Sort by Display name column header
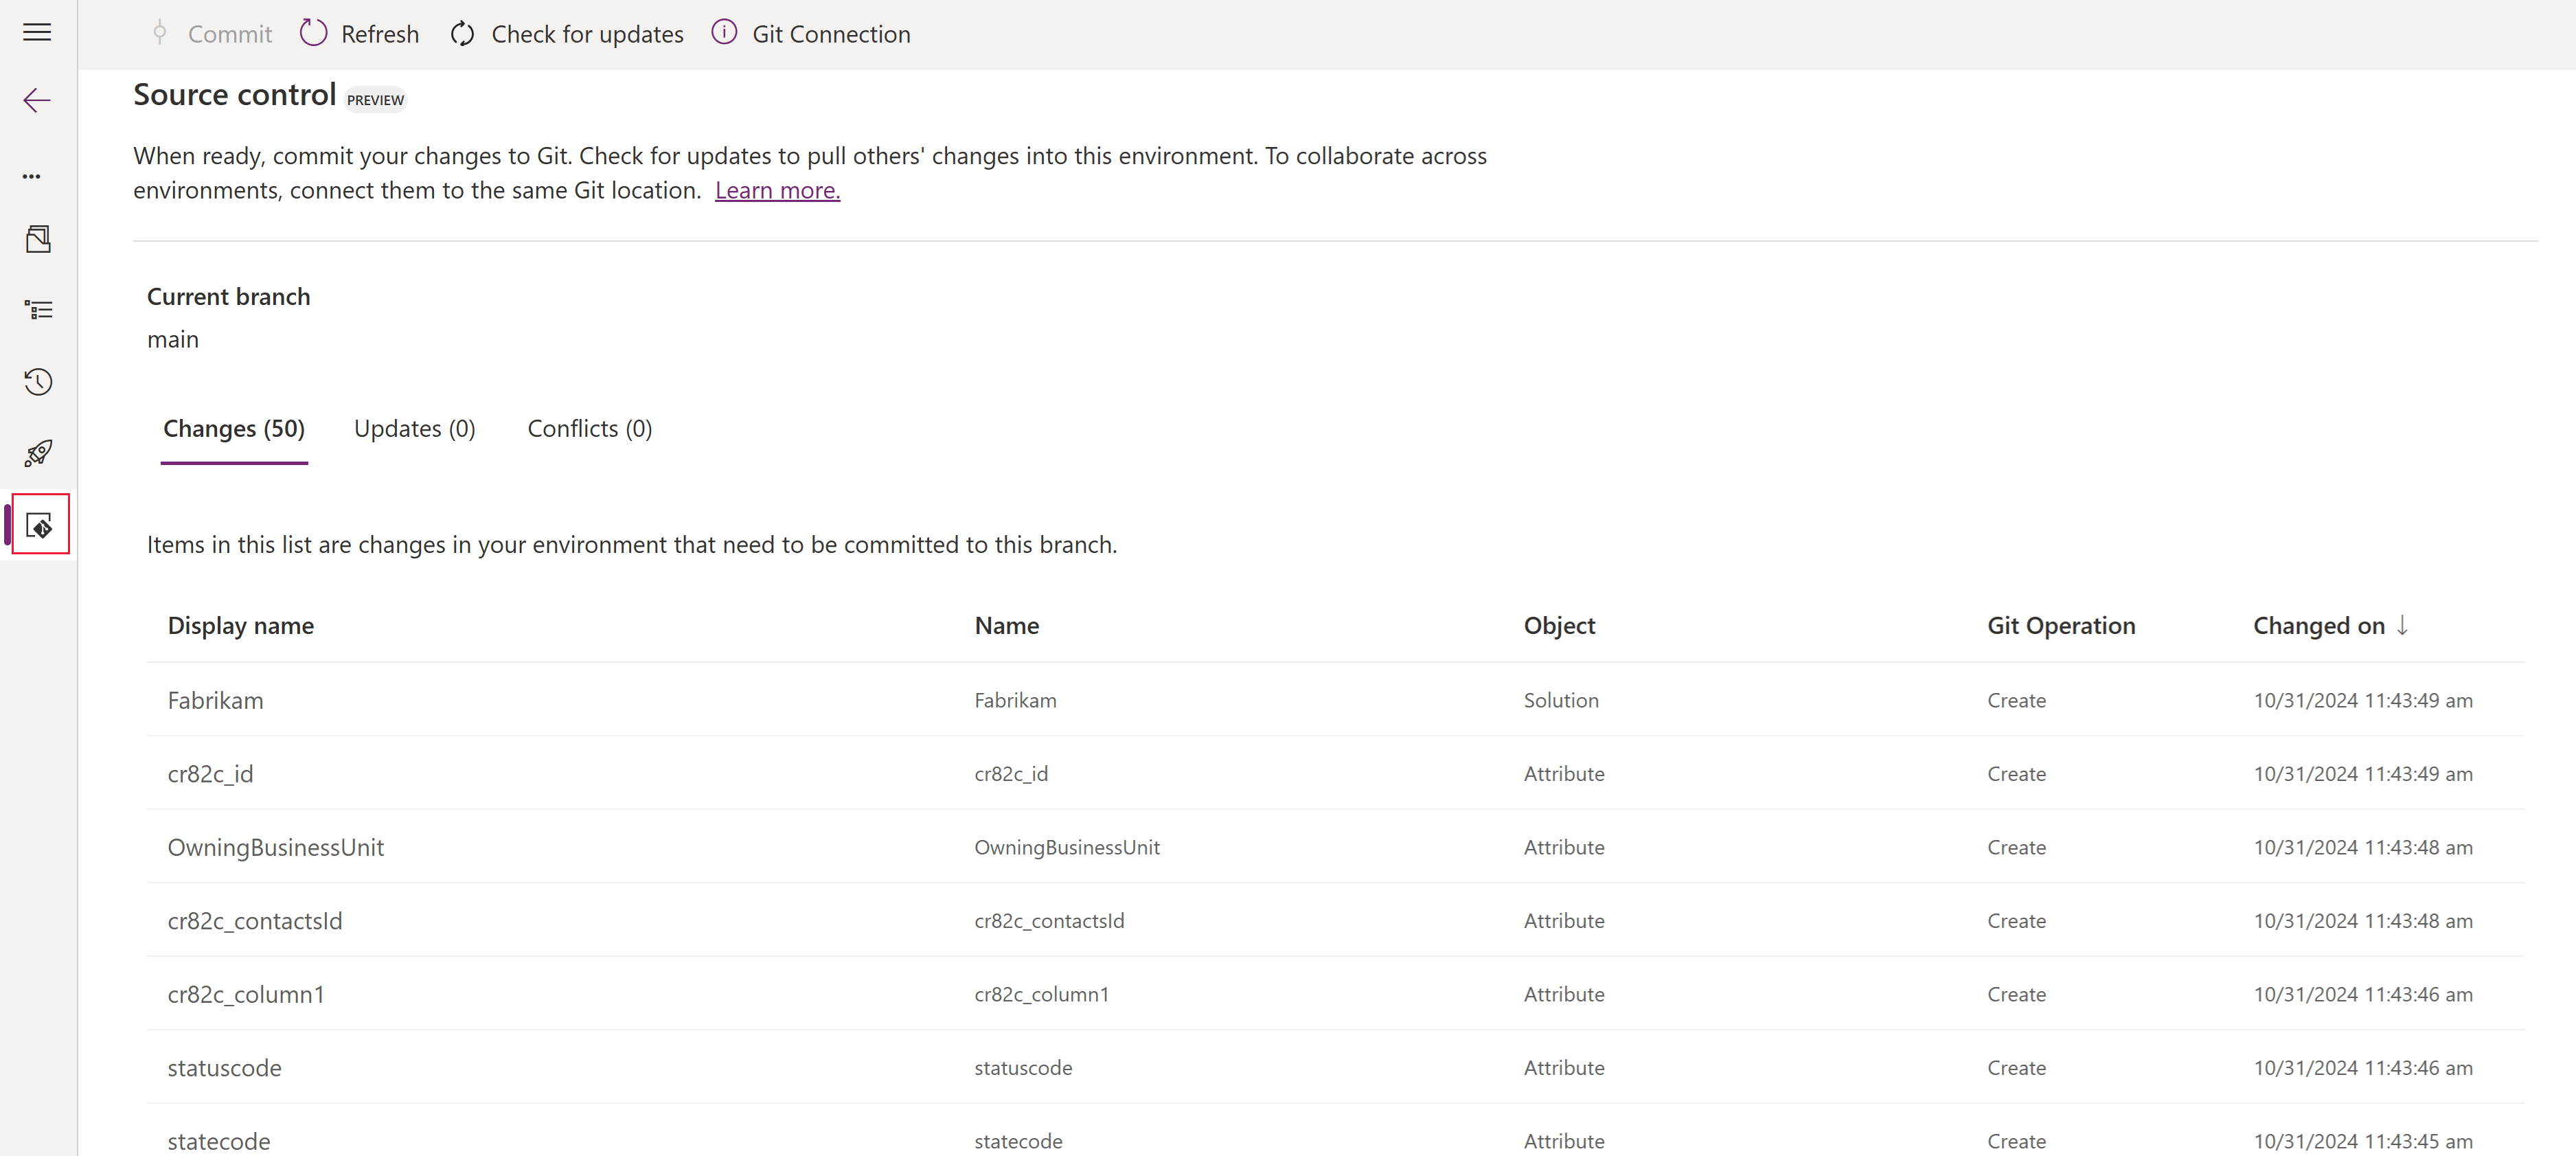 click(x=240, y=626)
